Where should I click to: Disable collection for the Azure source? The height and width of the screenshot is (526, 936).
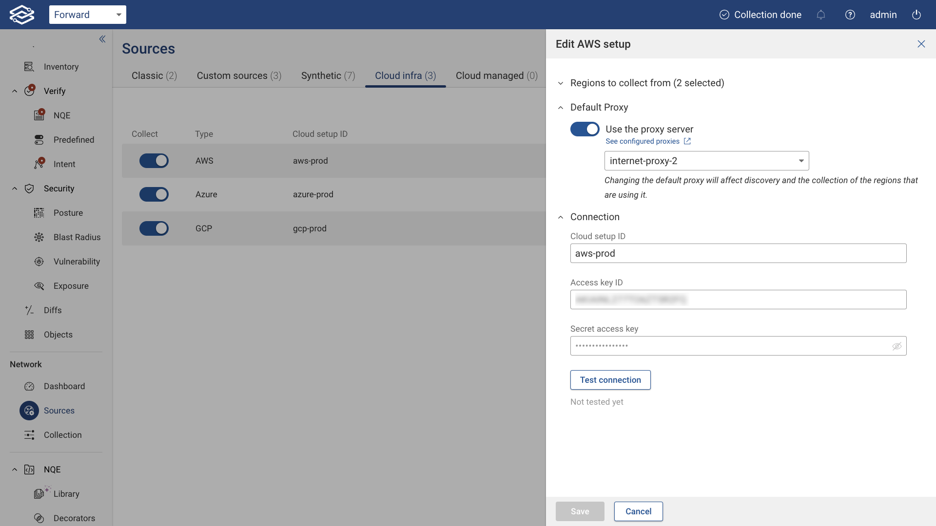(x=154, y=194)
